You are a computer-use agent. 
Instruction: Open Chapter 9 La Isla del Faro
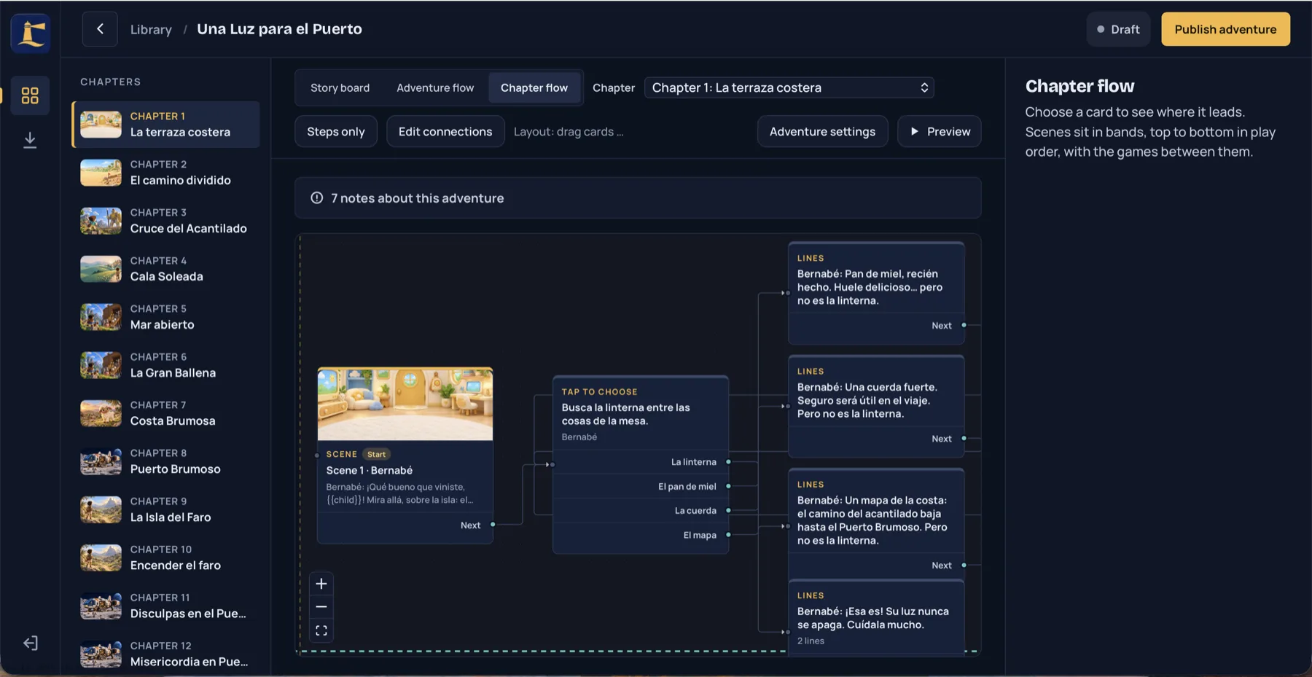point(166,509)
